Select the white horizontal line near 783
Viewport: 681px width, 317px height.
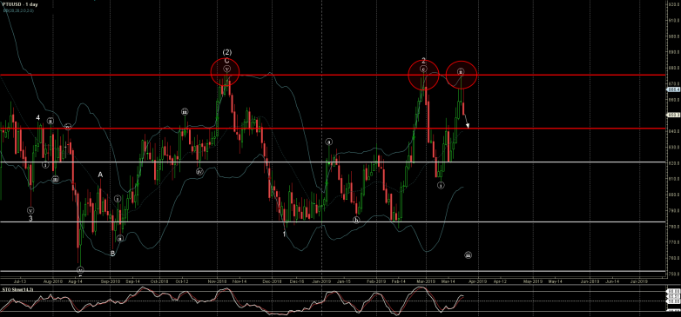[333, 221]
